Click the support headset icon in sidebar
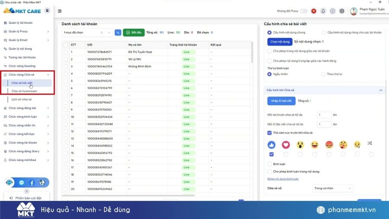Image resolution: width=389 pixels, height=219 pixels. tap(9, 183)
